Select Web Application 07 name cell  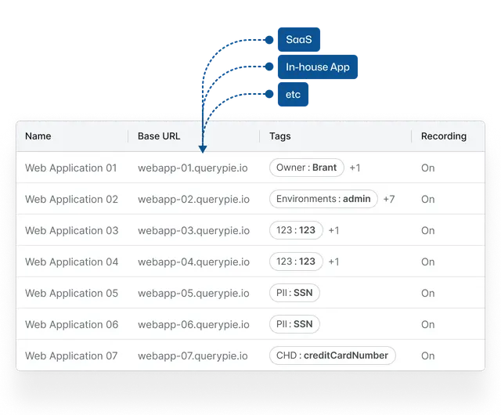click(71, 355)
